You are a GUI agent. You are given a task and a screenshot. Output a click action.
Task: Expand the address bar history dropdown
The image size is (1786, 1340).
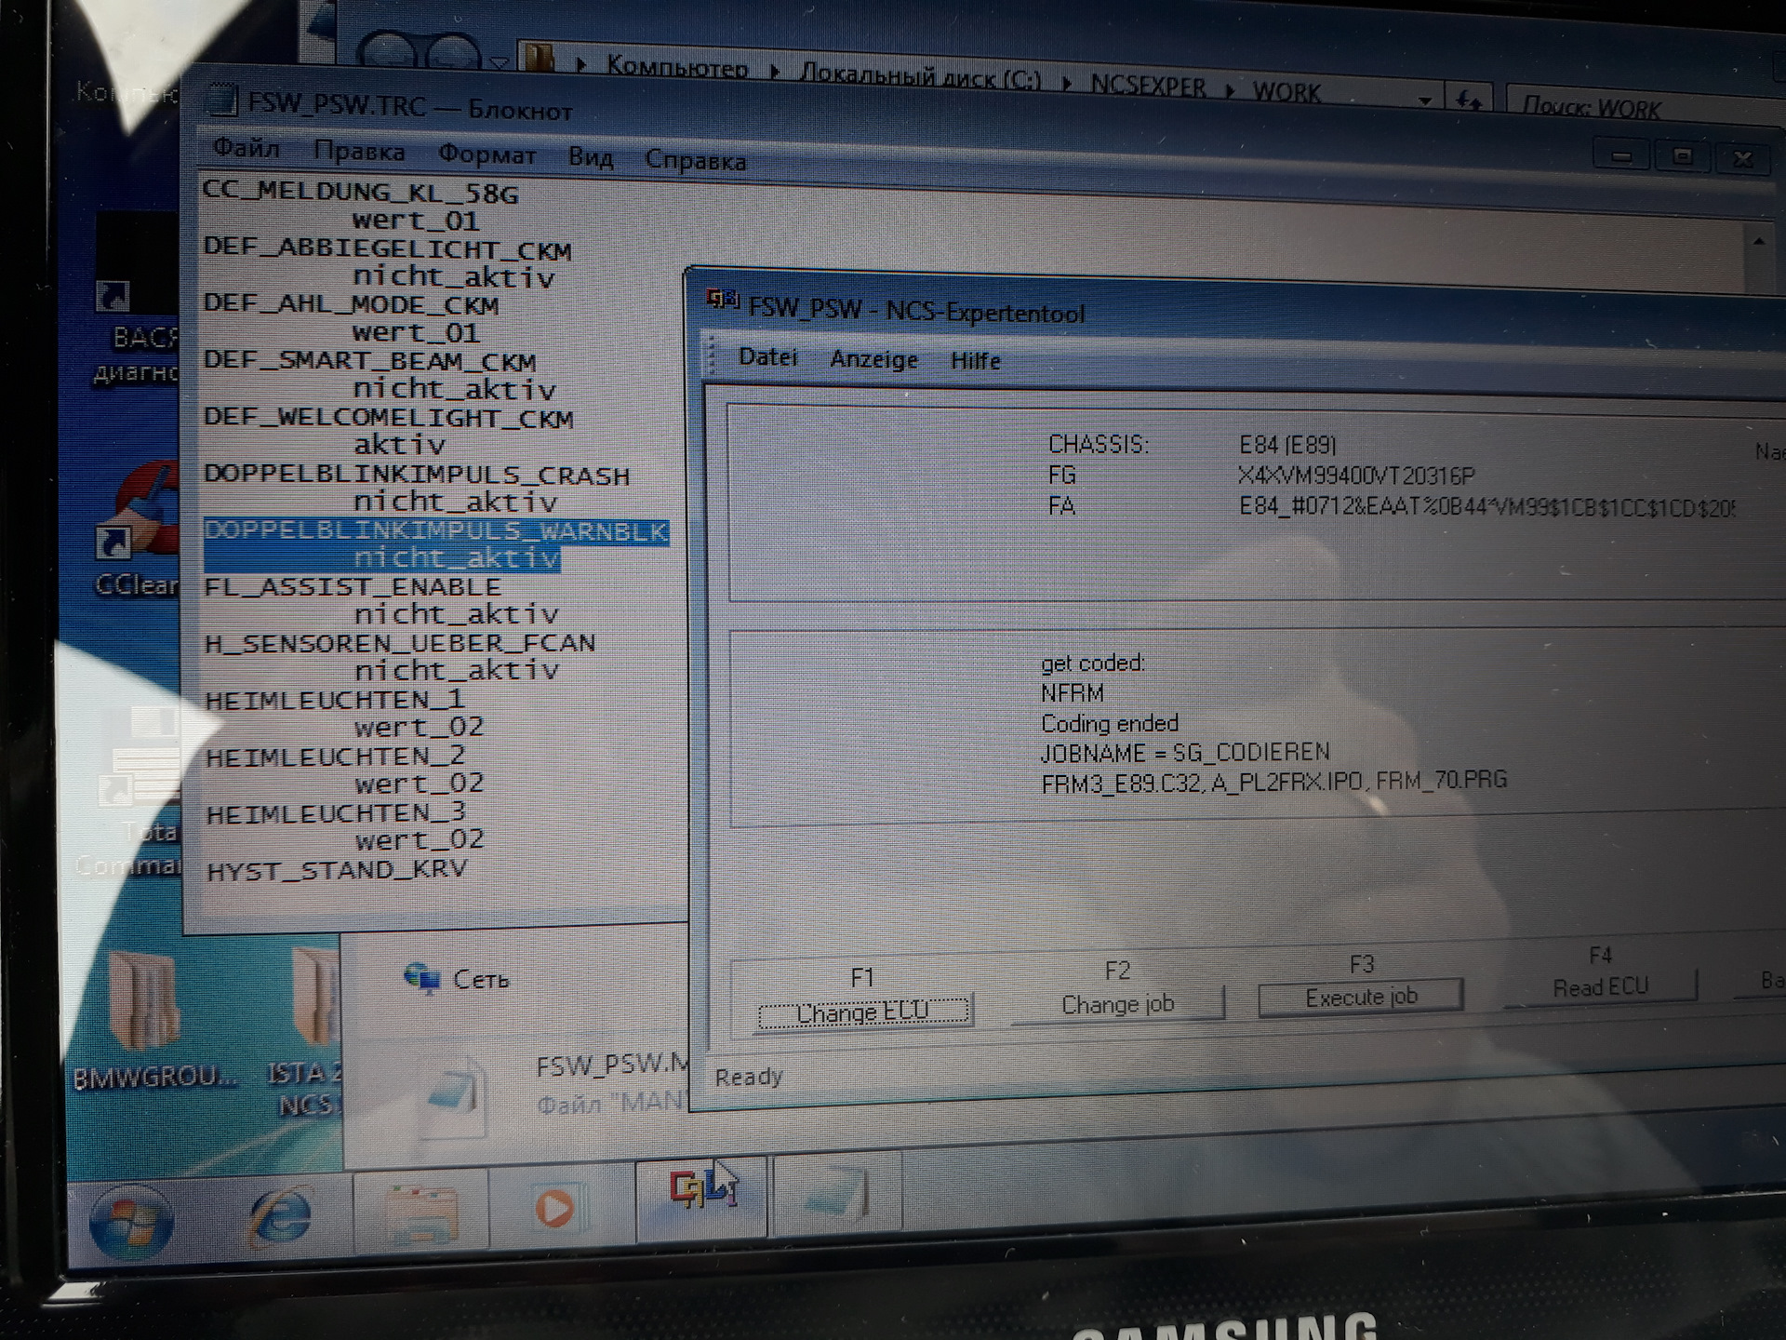pyautogui.click(x=1424, y=100)
